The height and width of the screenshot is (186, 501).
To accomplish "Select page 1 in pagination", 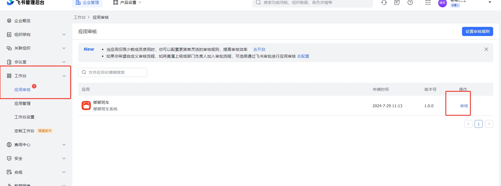I will (x=479, y=124).
